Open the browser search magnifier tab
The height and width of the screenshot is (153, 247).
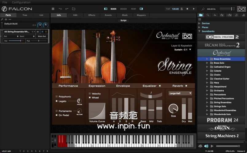(208, 15)
